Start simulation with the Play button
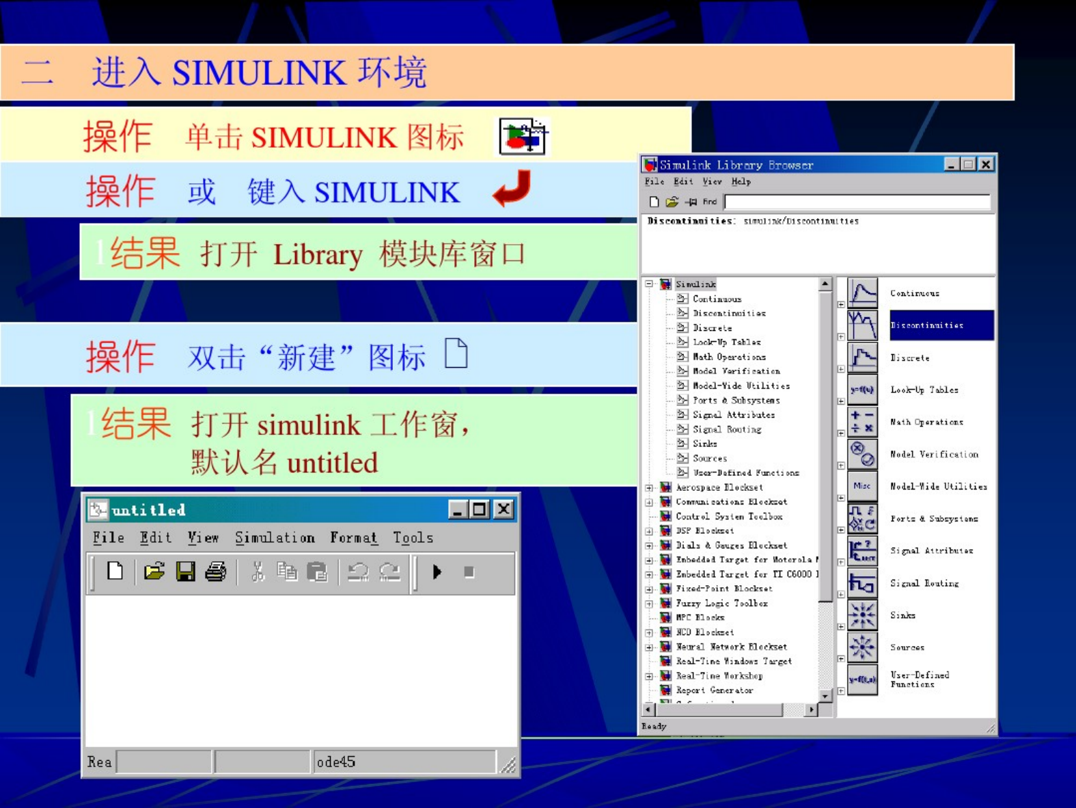The width and height of the screenshot is (1076, 808). pyautogui.click(x=437, y=571)
